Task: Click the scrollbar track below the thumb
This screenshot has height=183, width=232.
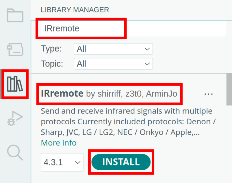Action: tap(229, 145)
